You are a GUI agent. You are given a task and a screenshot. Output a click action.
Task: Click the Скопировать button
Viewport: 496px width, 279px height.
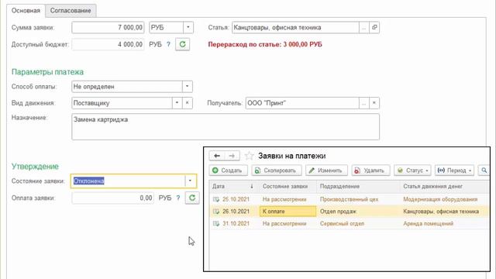tap(277, 170)
